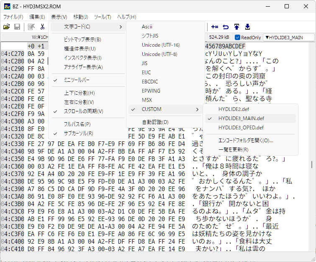Click the 524.29 kB file size field
Screen dimensions: 316x262
(219, 38)
